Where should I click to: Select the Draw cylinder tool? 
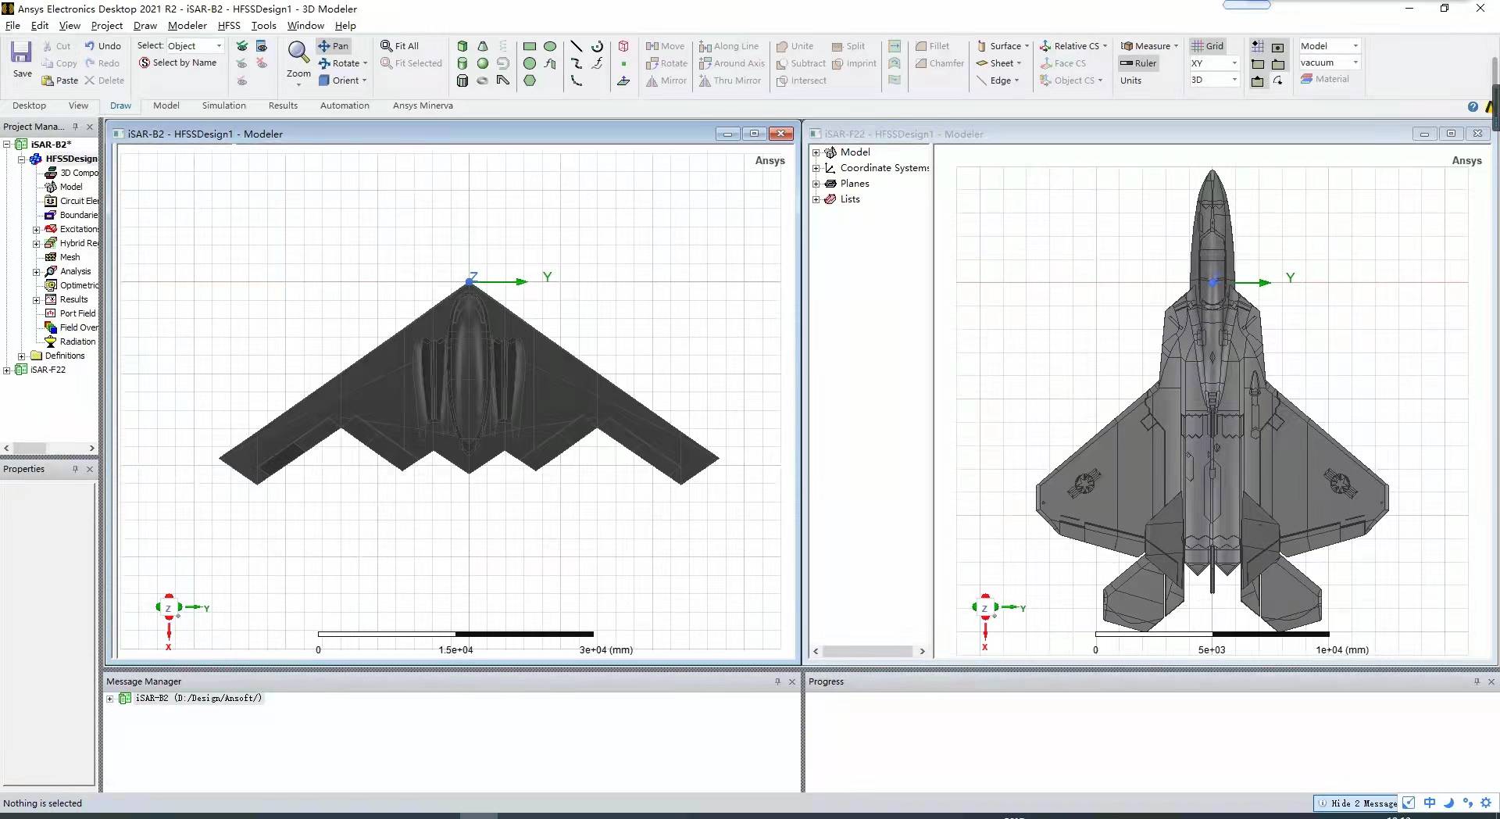(462, 63)
